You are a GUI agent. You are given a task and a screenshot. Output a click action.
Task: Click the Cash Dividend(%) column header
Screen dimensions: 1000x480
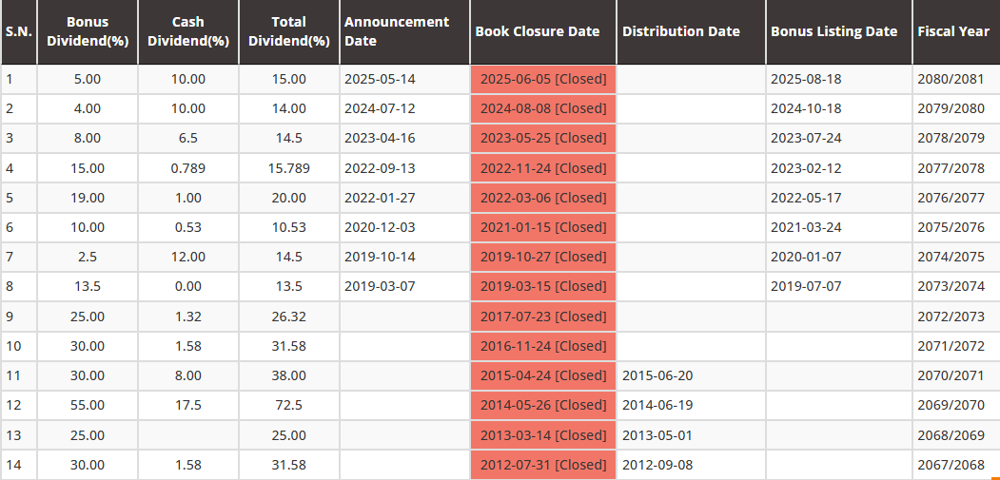188,31
